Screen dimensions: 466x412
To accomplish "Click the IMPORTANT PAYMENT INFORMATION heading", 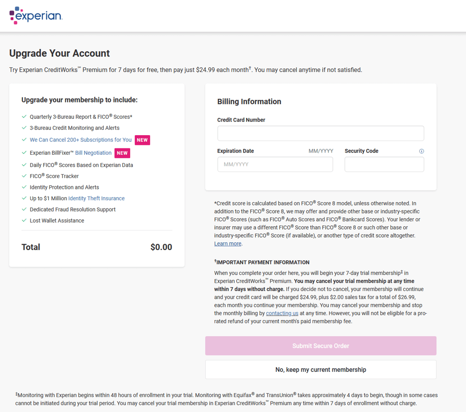I will tap(262, 262).
